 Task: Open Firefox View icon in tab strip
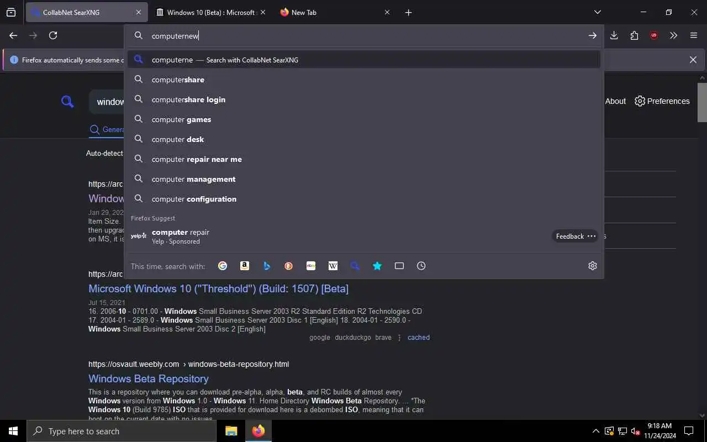[11, 12]
